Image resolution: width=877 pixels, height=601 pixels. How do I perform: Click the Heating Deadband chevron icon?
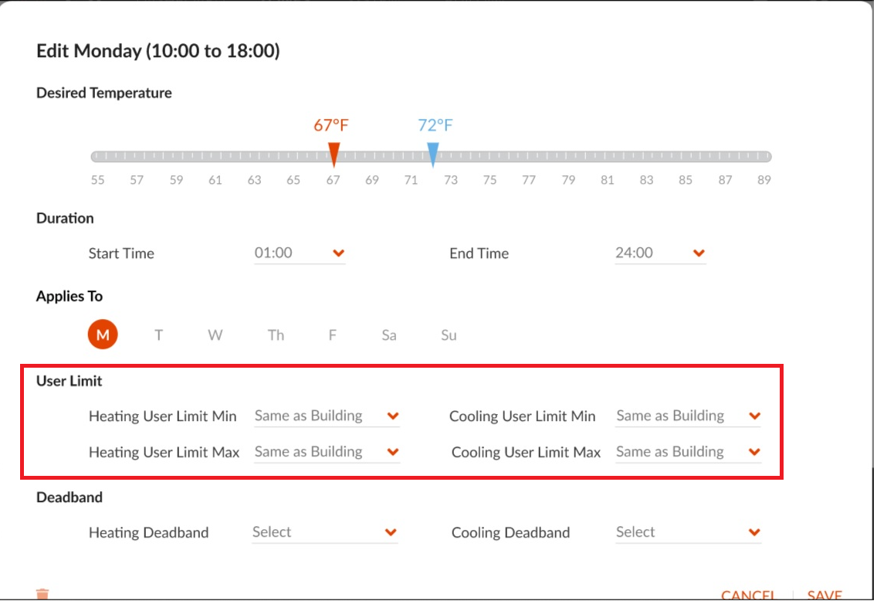point(391,531)
